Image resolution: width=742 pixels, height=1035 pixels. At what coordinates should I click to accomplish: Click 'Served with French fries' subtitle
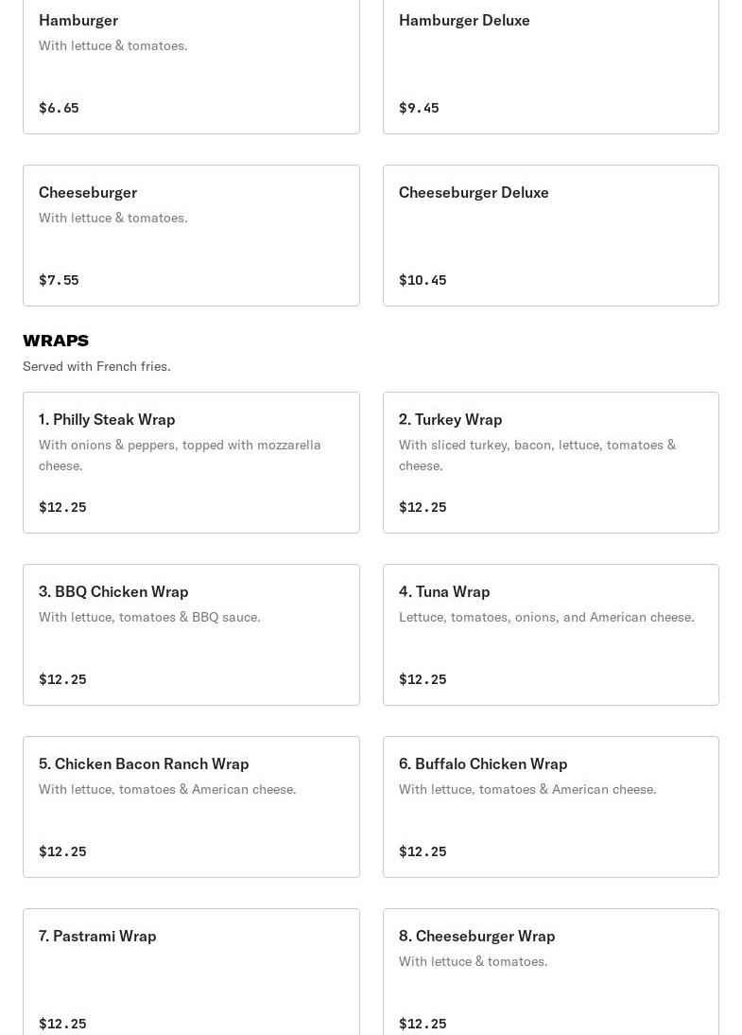coord(96,366)
